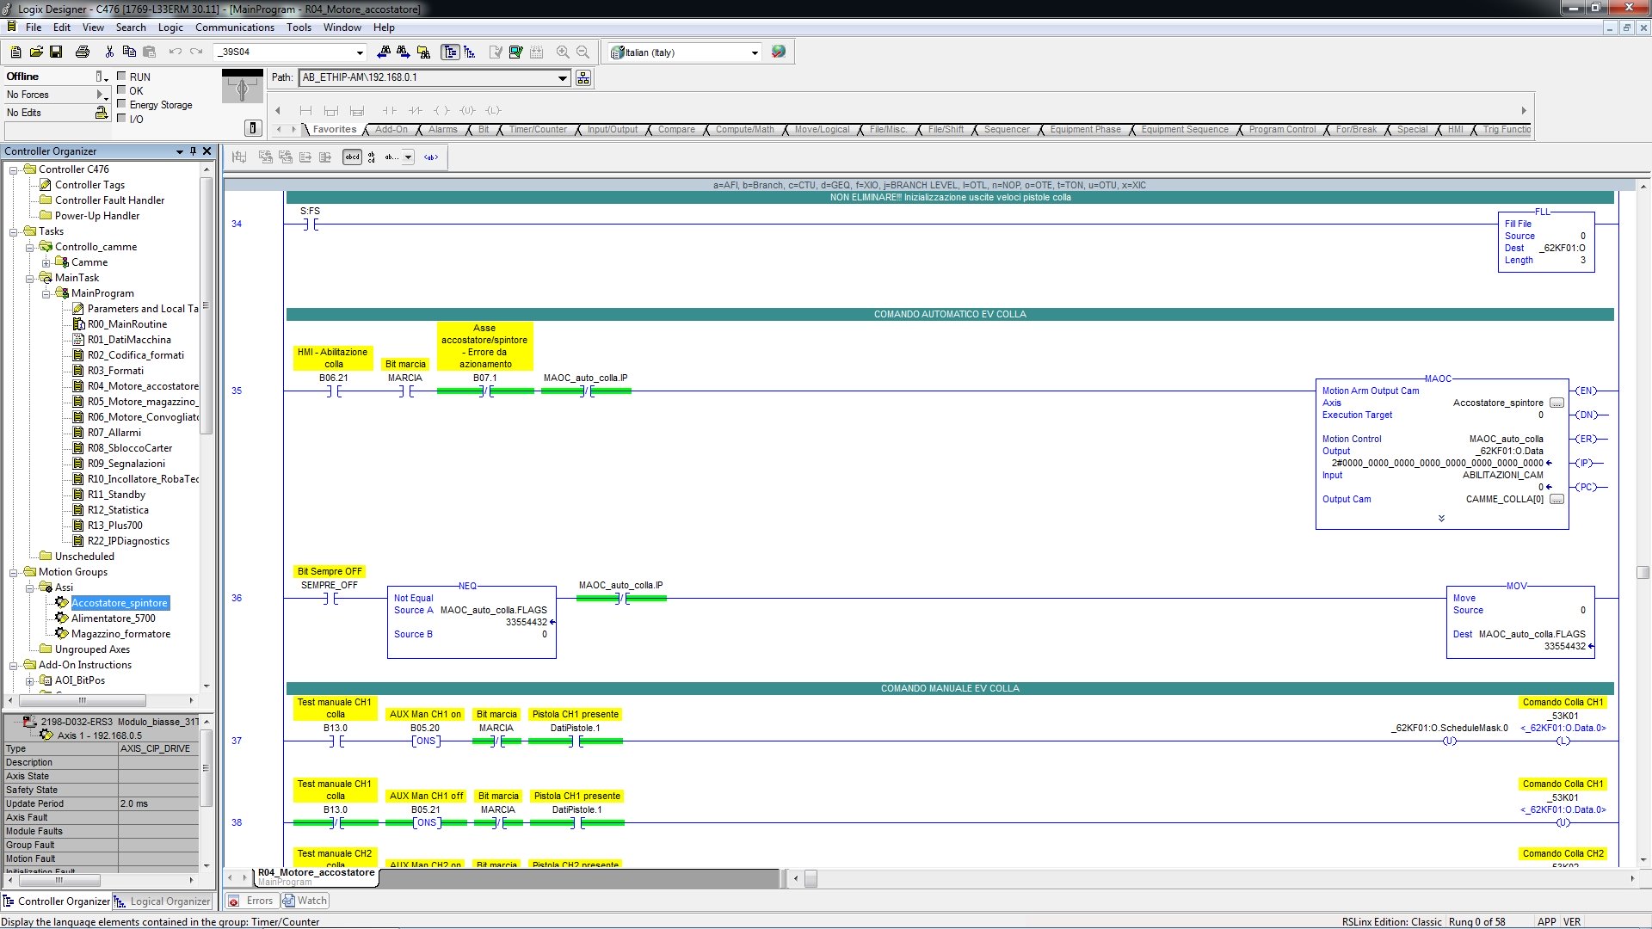The width and height of the screenshot is (1652, 929).
Task: Open the Communications menu
Action: (x=234, y=28)
